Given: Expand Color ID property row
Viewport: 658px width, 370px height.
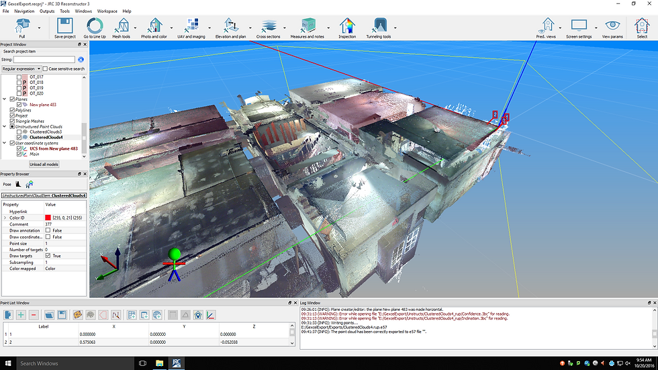Looking at the screenshot, I should tap(5, 218).
